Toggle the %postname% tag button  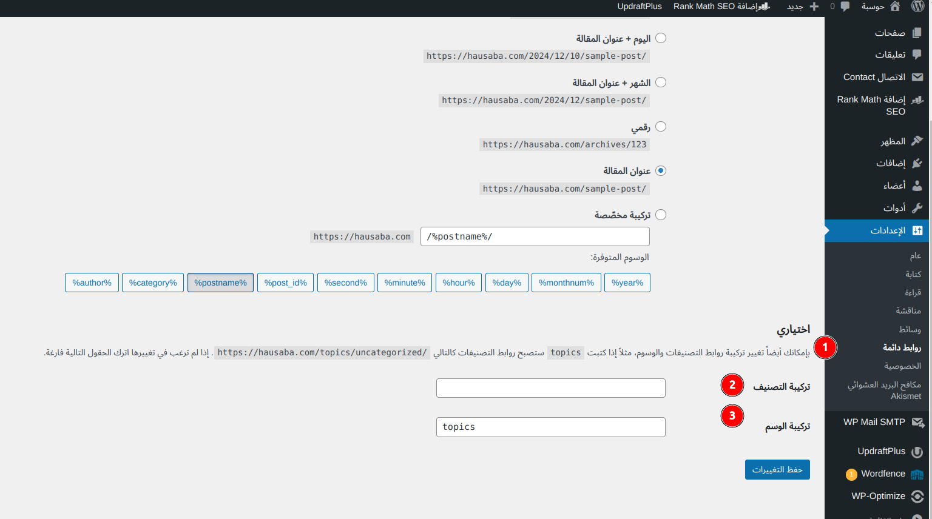[x=220, y=283]
